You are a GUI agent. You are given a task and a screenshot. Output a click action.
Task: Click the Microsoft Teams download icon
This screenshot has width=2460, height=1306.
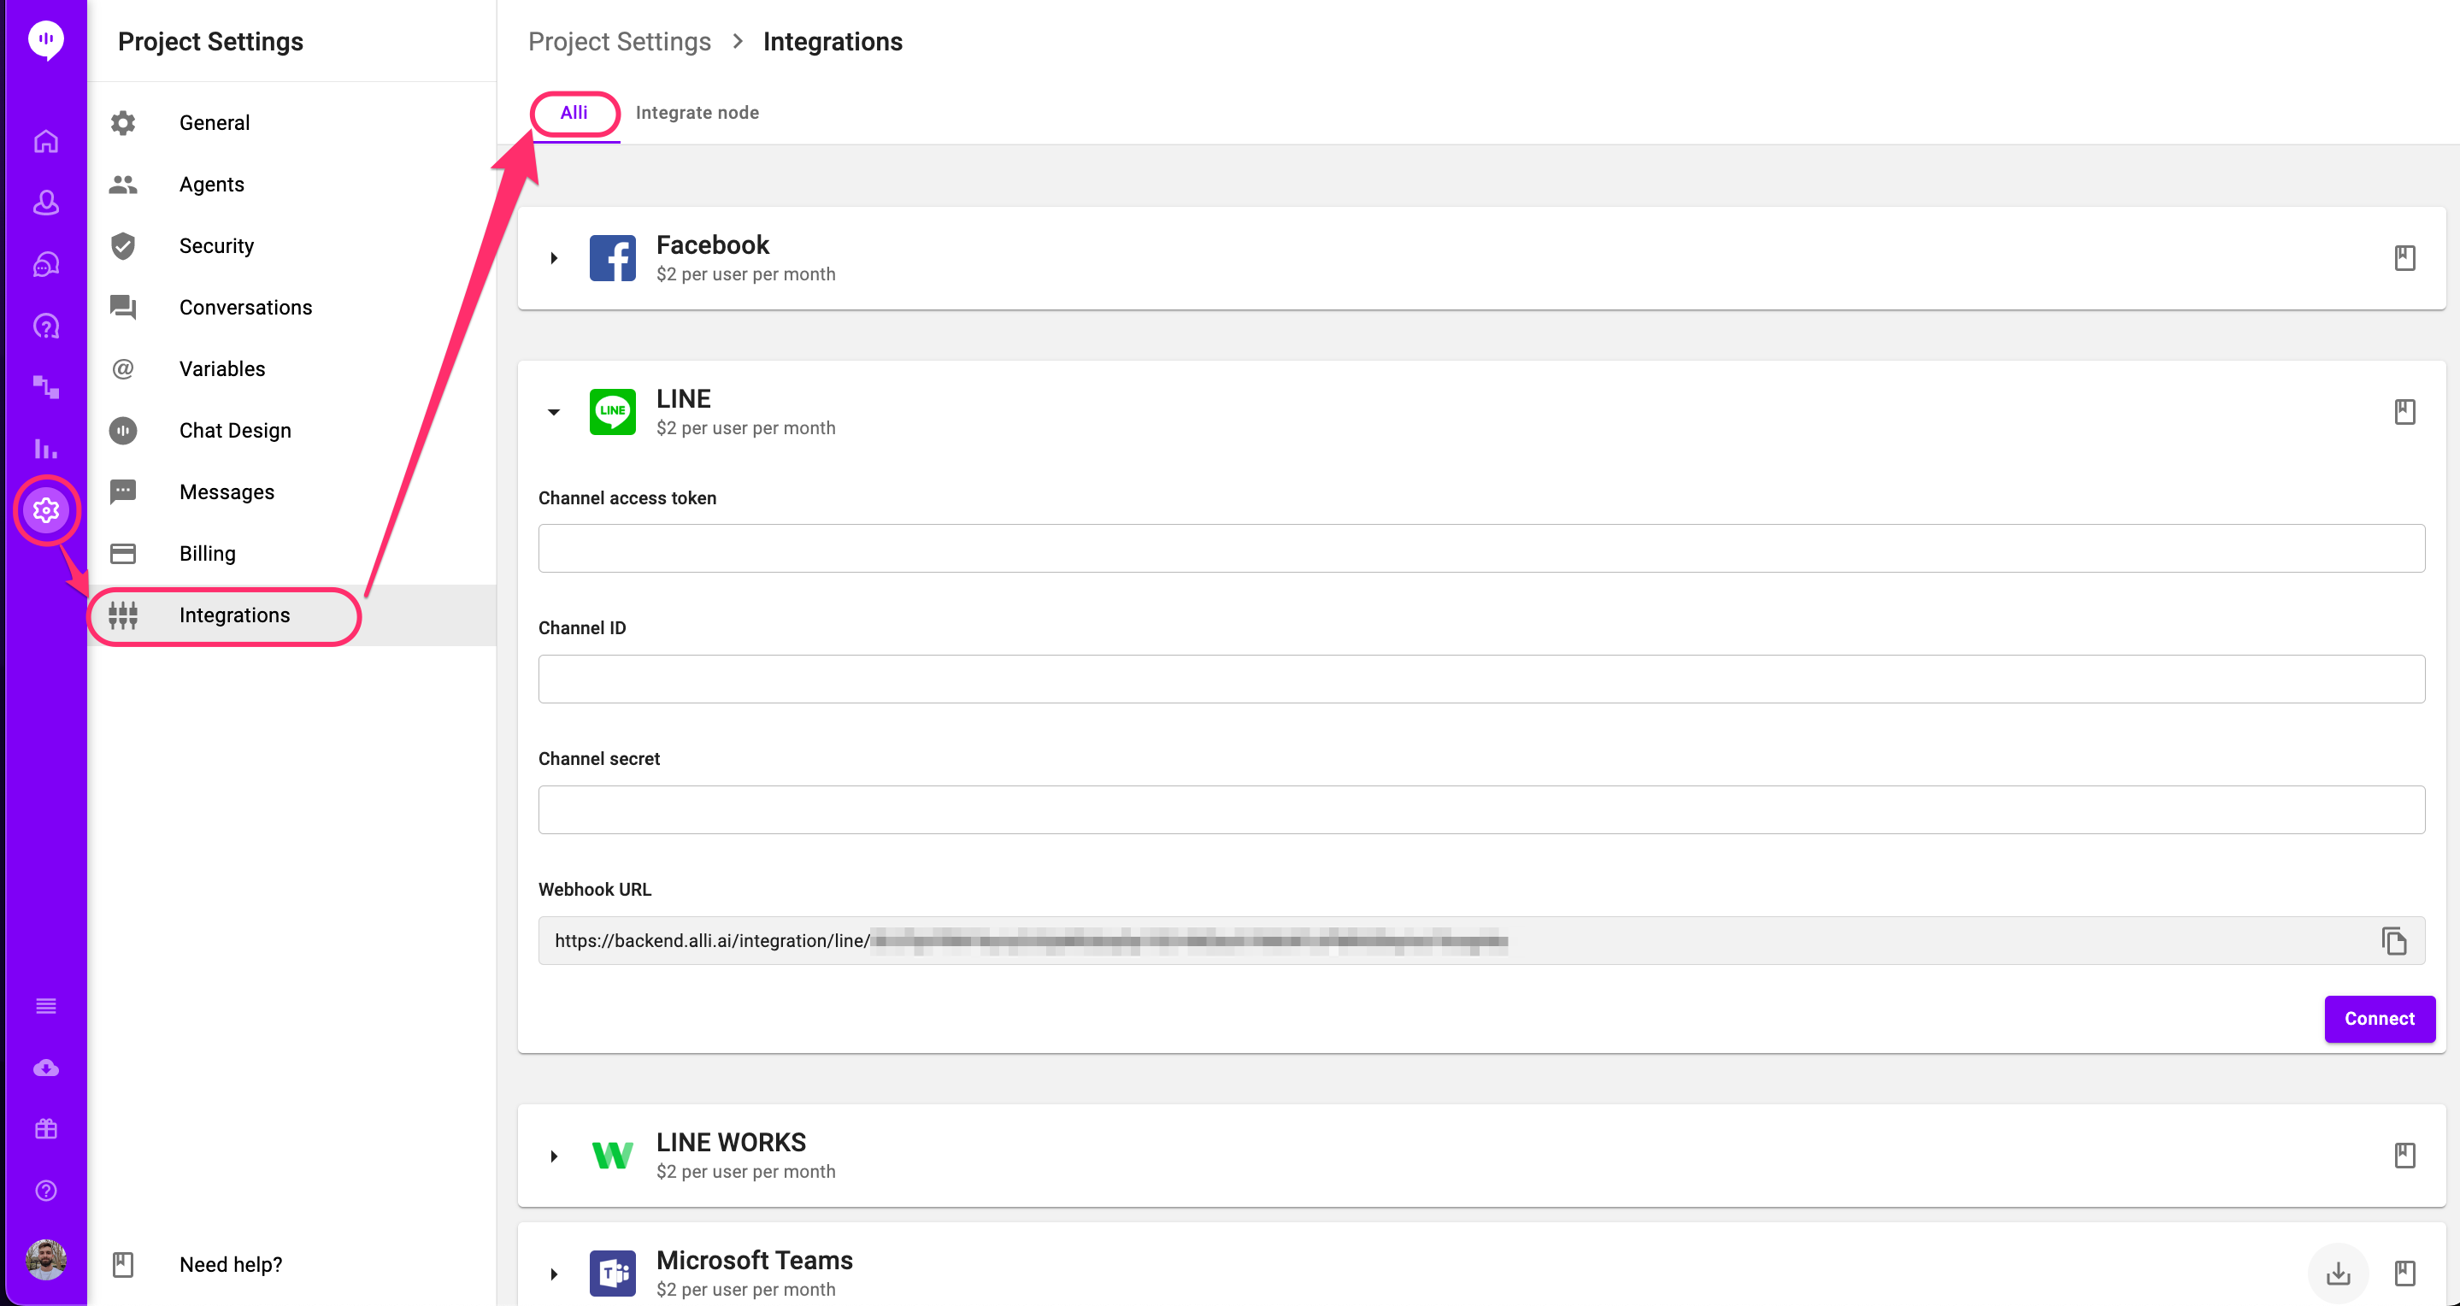click(2338, 1273)
